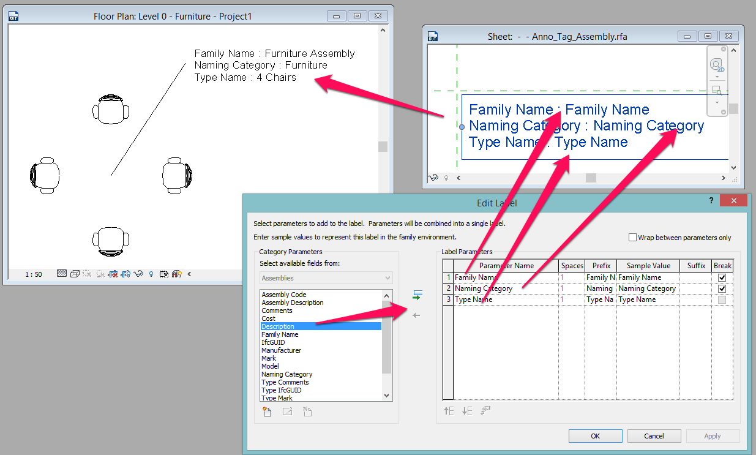
Task: Delete parameter using bottom icon
Action: tap(307, 412)
